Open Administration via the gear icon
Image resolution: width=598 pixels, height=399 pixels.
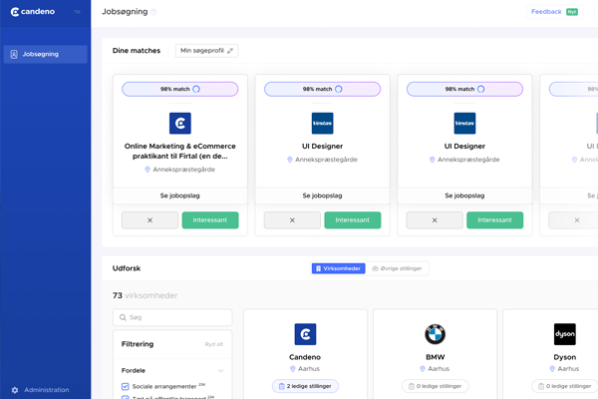pyautogui.click(x=15, y=390)
